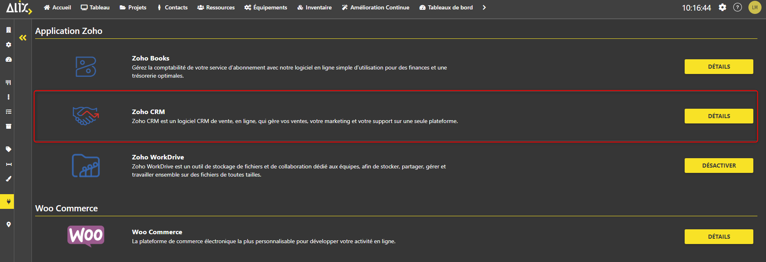Open Amélioration Continue menu
Screen dimensions: 766x262
(375, 7)
